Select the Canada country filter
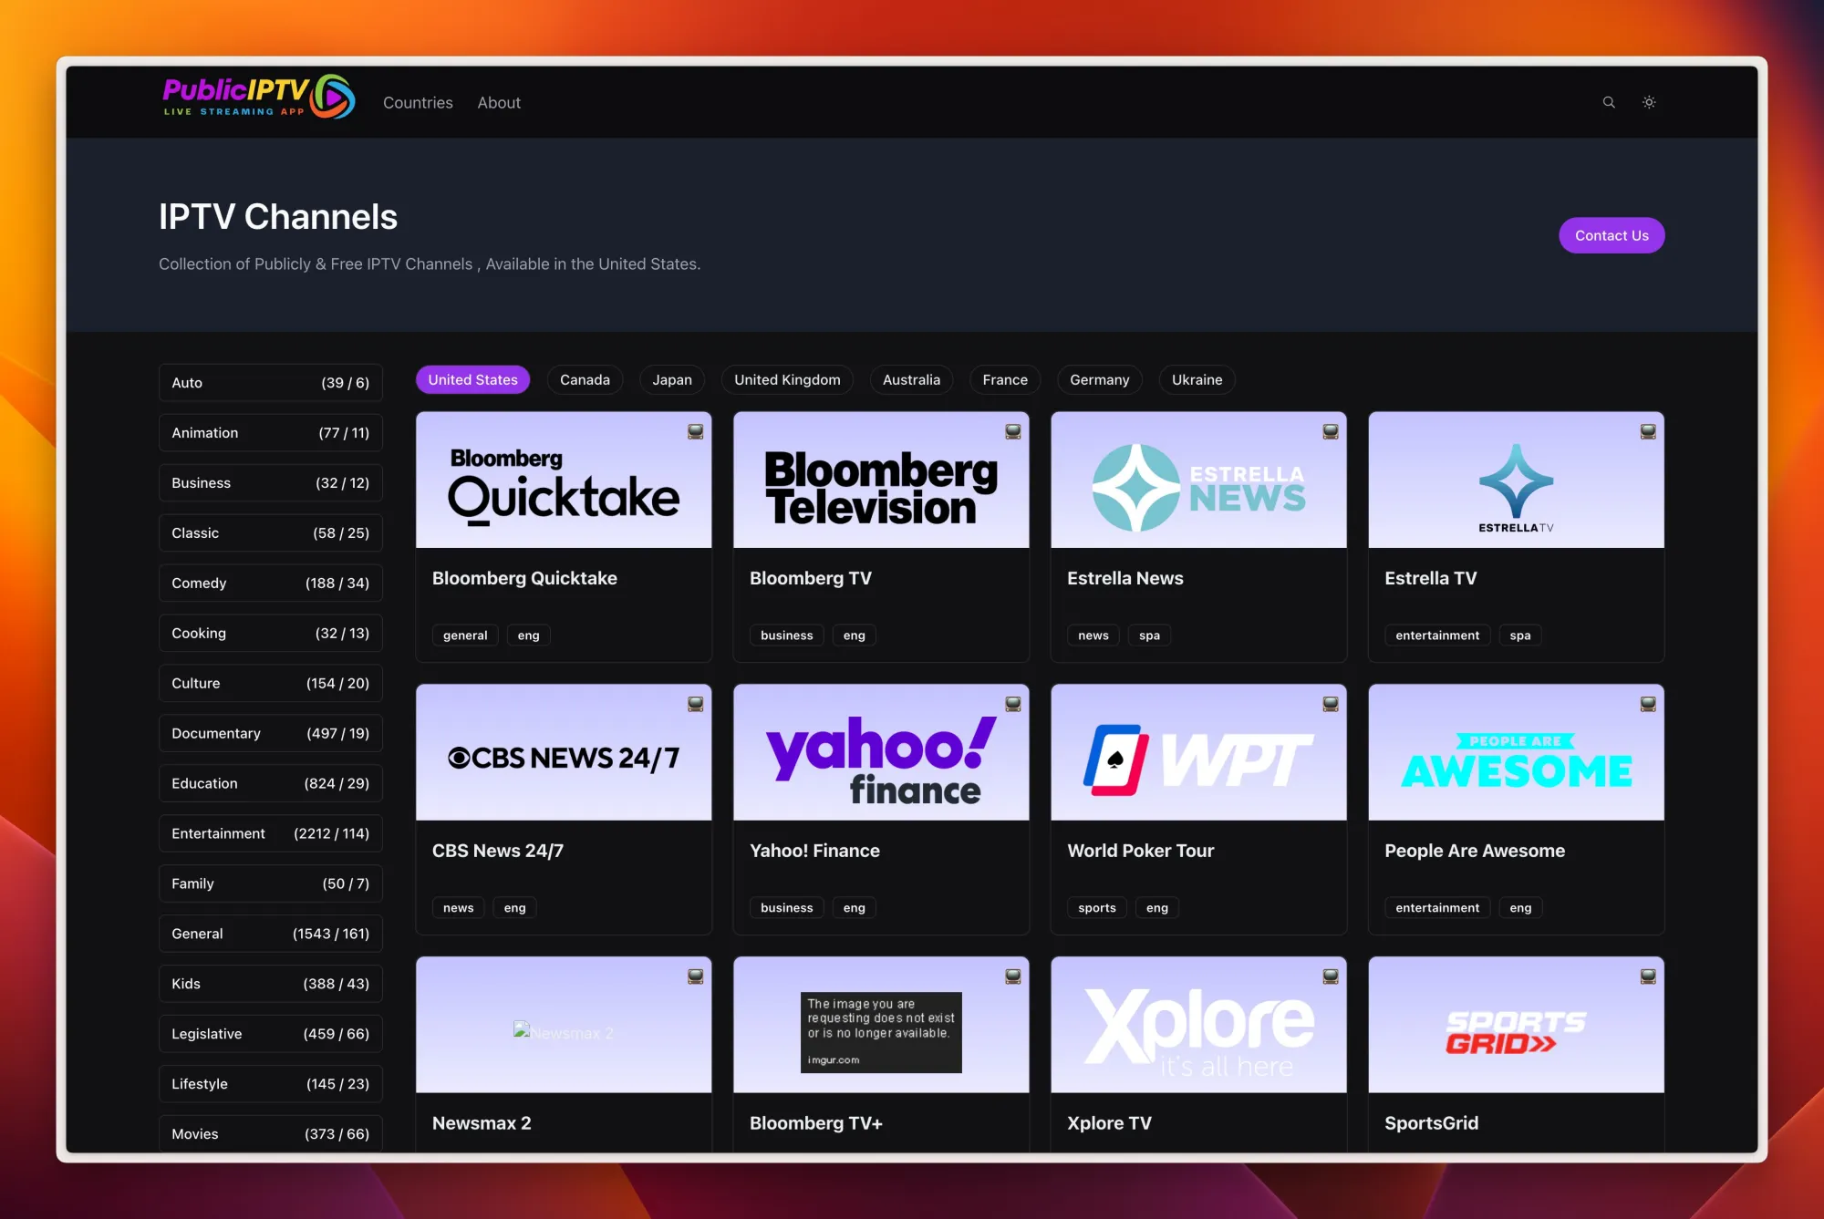 pos(585,379)
